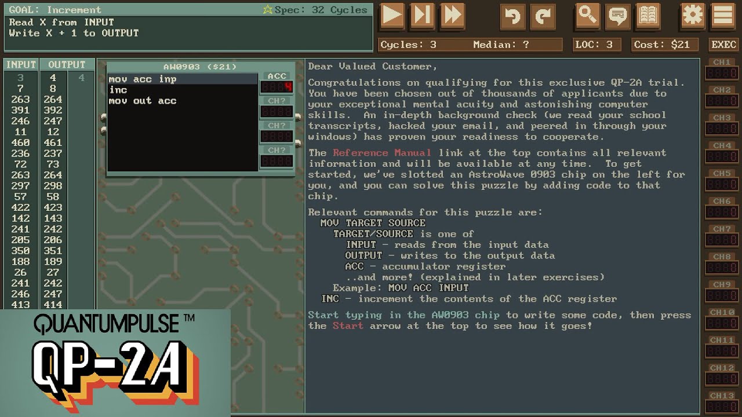
Task: Click the Undo arrow icon
Action: [x=512, y=16]
